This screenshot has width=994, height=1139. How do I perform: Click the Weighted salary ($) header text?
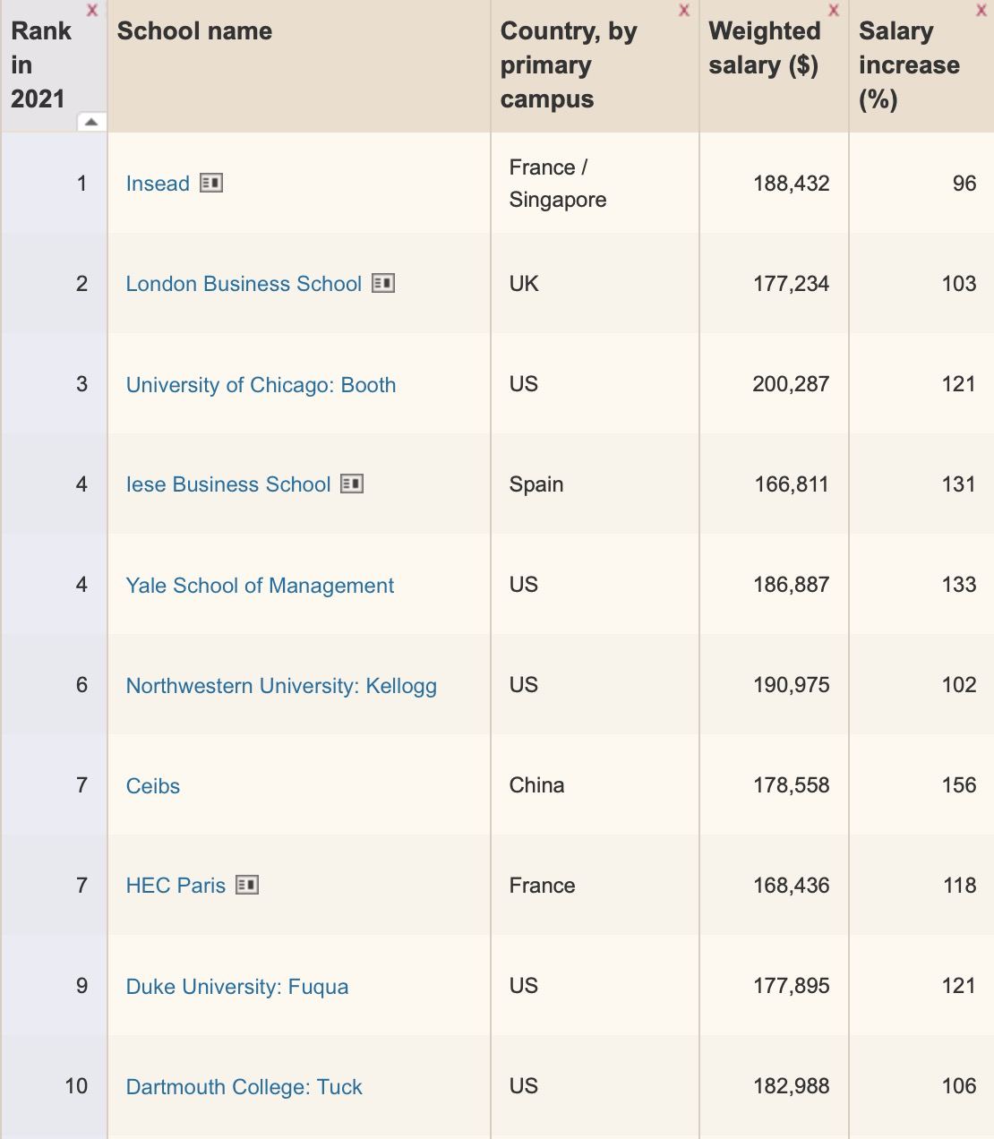pos(764,48)
